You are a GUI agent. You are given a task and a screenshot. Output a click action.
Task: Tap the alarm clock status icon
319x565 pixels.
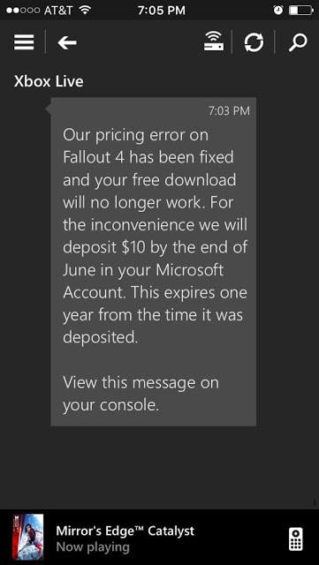pyautogui.click(x=278, y=10)
